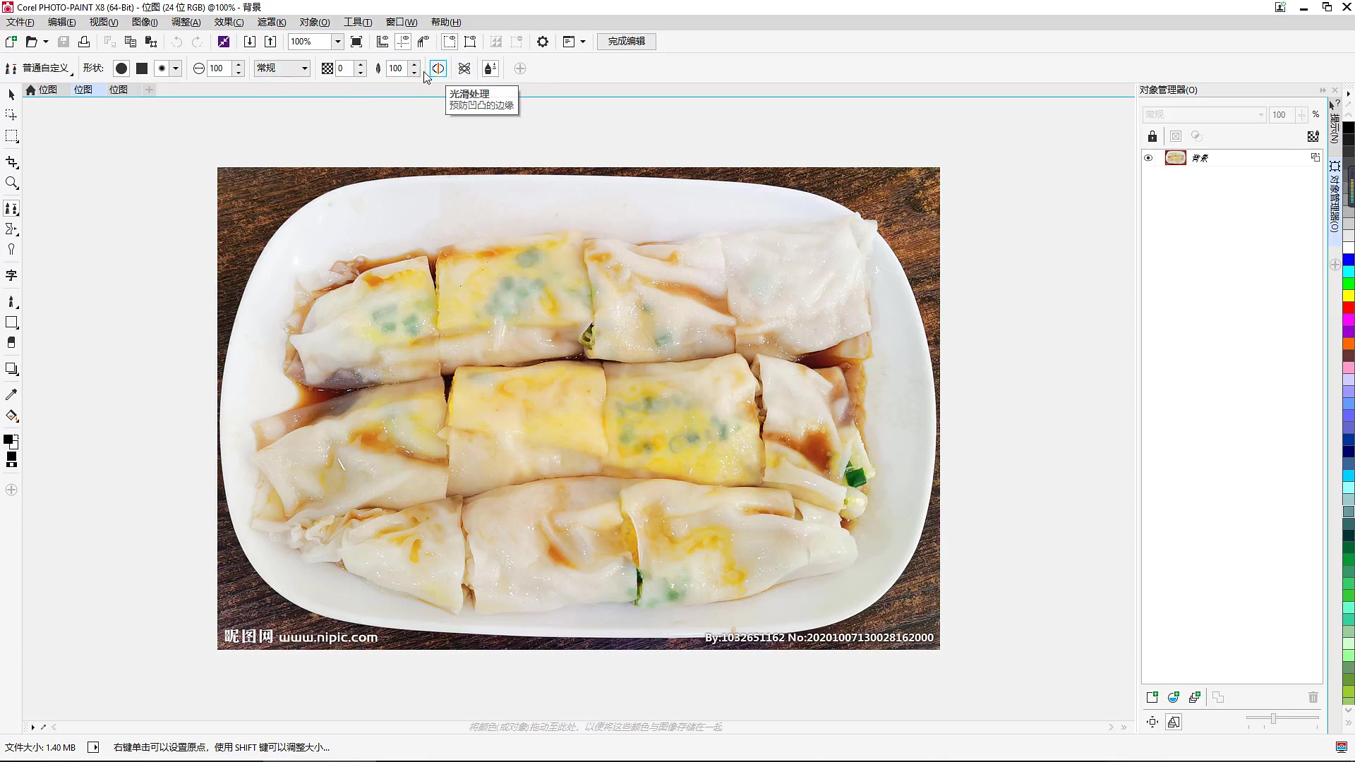1355x762 pixels.
Task: Click the Save icon in toolbar
Action: click(x=64, y=42)
